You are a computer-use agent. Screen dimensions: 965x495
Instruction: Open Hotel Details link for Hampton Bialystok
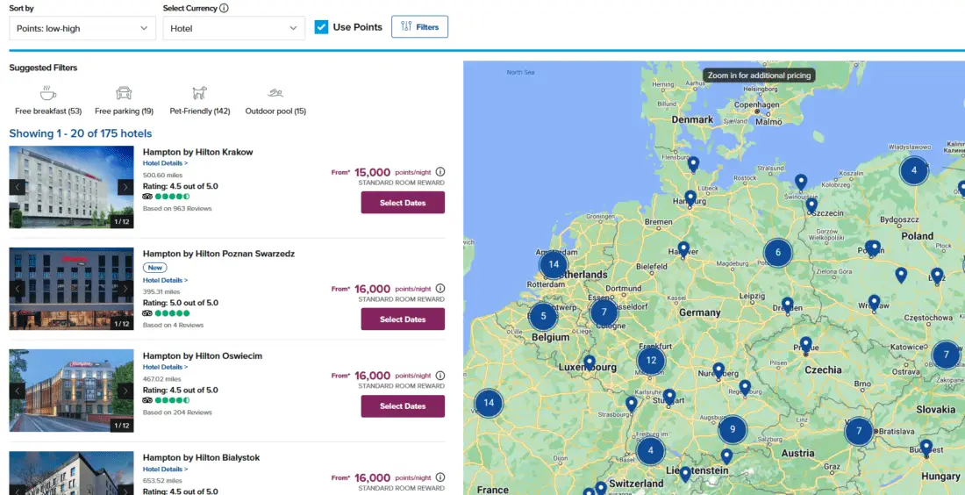point(165,469)
